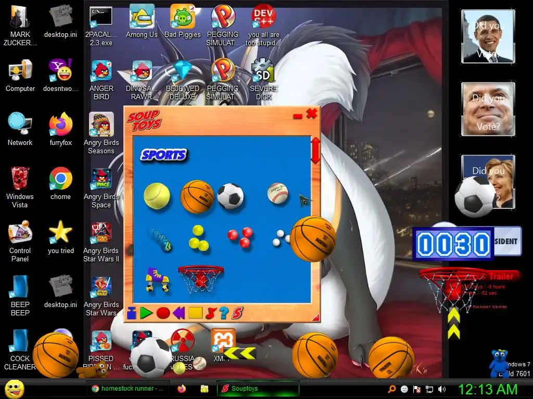Click the brown teddy bear toy
The image size is (533, 399).
coord(93,370)
